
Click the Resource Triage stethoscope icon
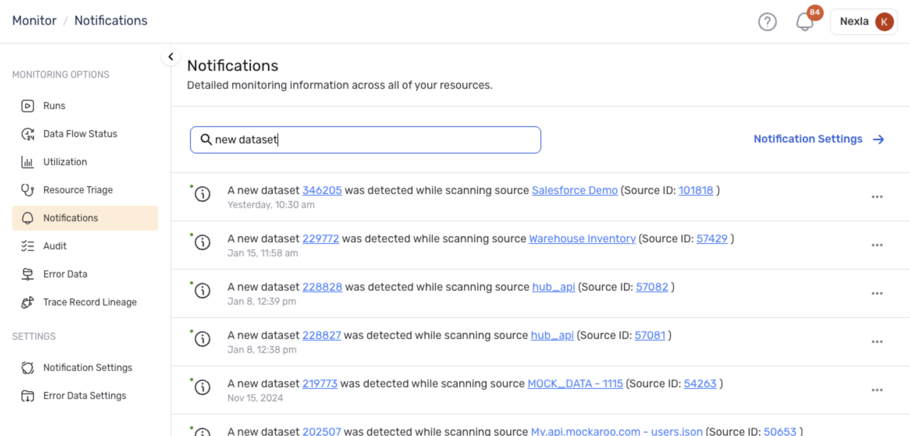[27, 190]
